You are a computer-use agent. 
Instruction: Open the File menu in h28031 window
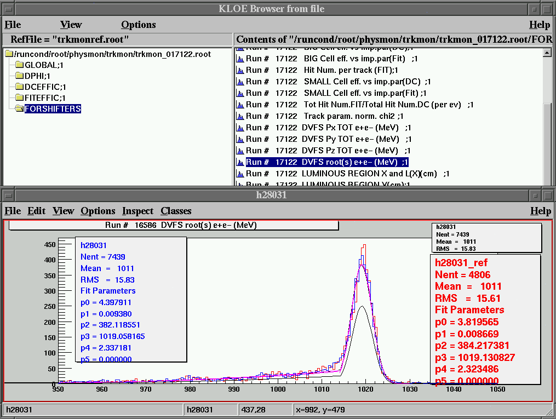click(x=13, y=210)
